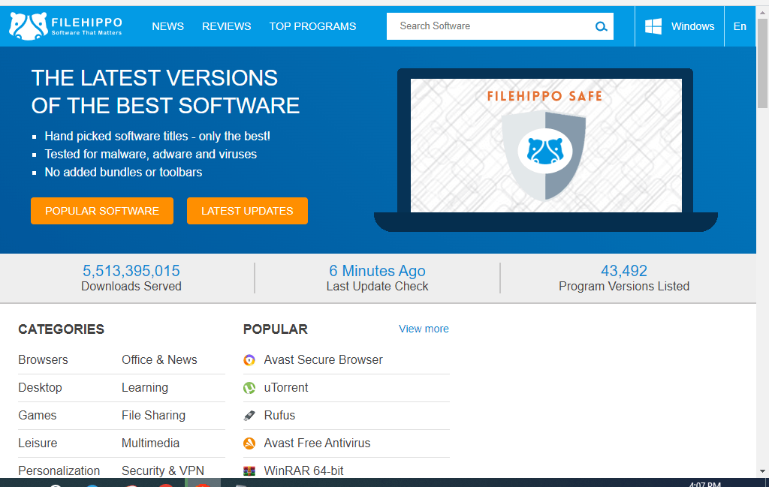
Task: Open the Windows platform selector
Action: [x=679, y=26]
